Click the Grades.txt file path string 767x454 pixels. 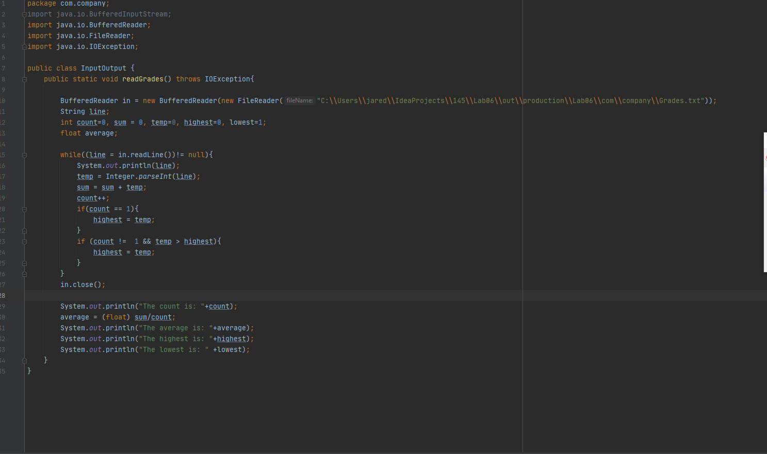[x=511, y=100]
